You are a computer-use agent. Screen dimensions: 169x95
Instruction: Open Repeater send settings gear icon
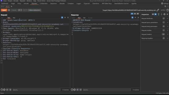(9, 10)
